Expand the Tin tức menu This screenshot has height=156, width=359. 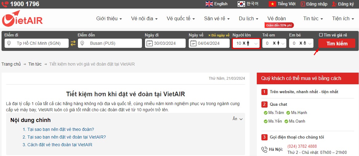pos(313,19)
